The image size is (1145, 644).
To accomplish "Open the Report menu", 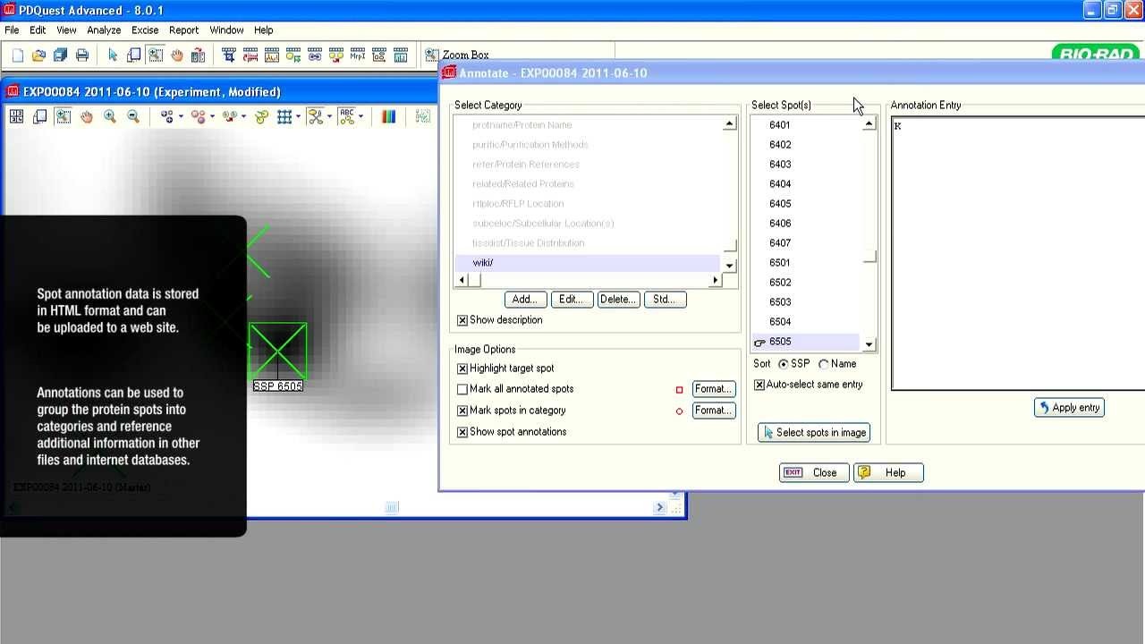I will [184, 30].
